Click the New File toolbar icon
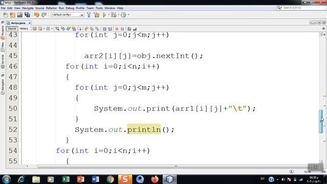The width and height of the screenshot is (327, 184). (6, 15)
